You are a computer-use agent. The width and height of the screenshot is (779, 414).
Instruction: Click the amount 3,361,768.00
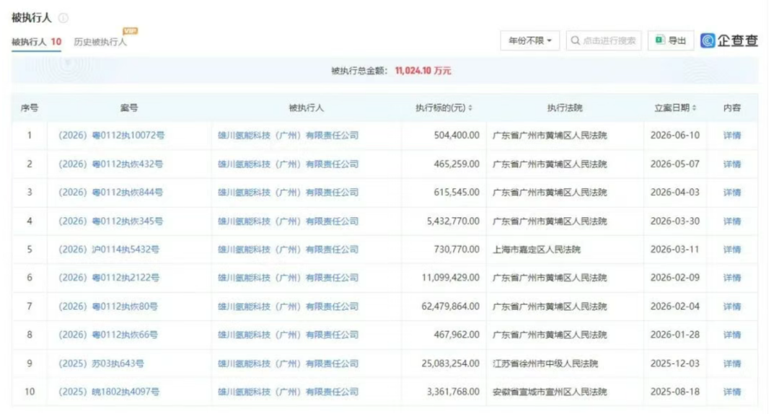453,392
